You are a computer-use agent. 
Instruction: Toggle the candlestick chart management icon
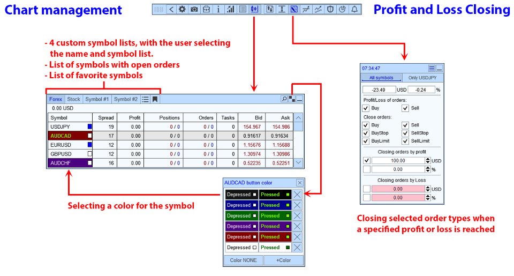254,9
